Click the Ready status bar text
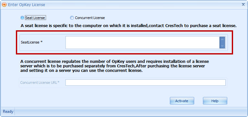Image resolution: width=248 pixels, height=117 pixels. point(8,112)
